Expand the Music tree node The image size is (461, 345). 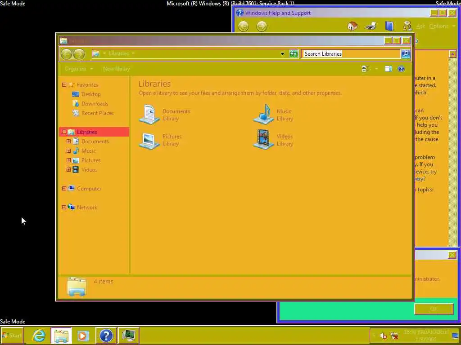(68, 151)
